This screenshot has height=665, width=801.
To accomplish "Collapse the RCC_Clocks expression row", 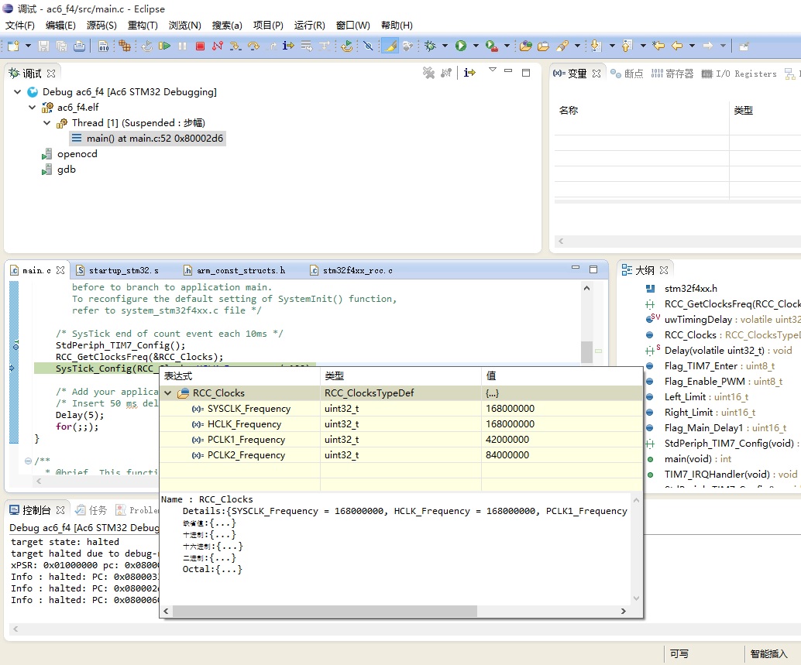I will point(168,393).
